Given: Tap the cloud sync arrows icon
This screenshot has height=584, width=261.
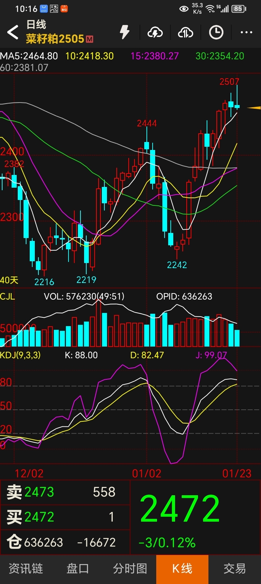Looking at the screenshot, I should pos(186,33).
